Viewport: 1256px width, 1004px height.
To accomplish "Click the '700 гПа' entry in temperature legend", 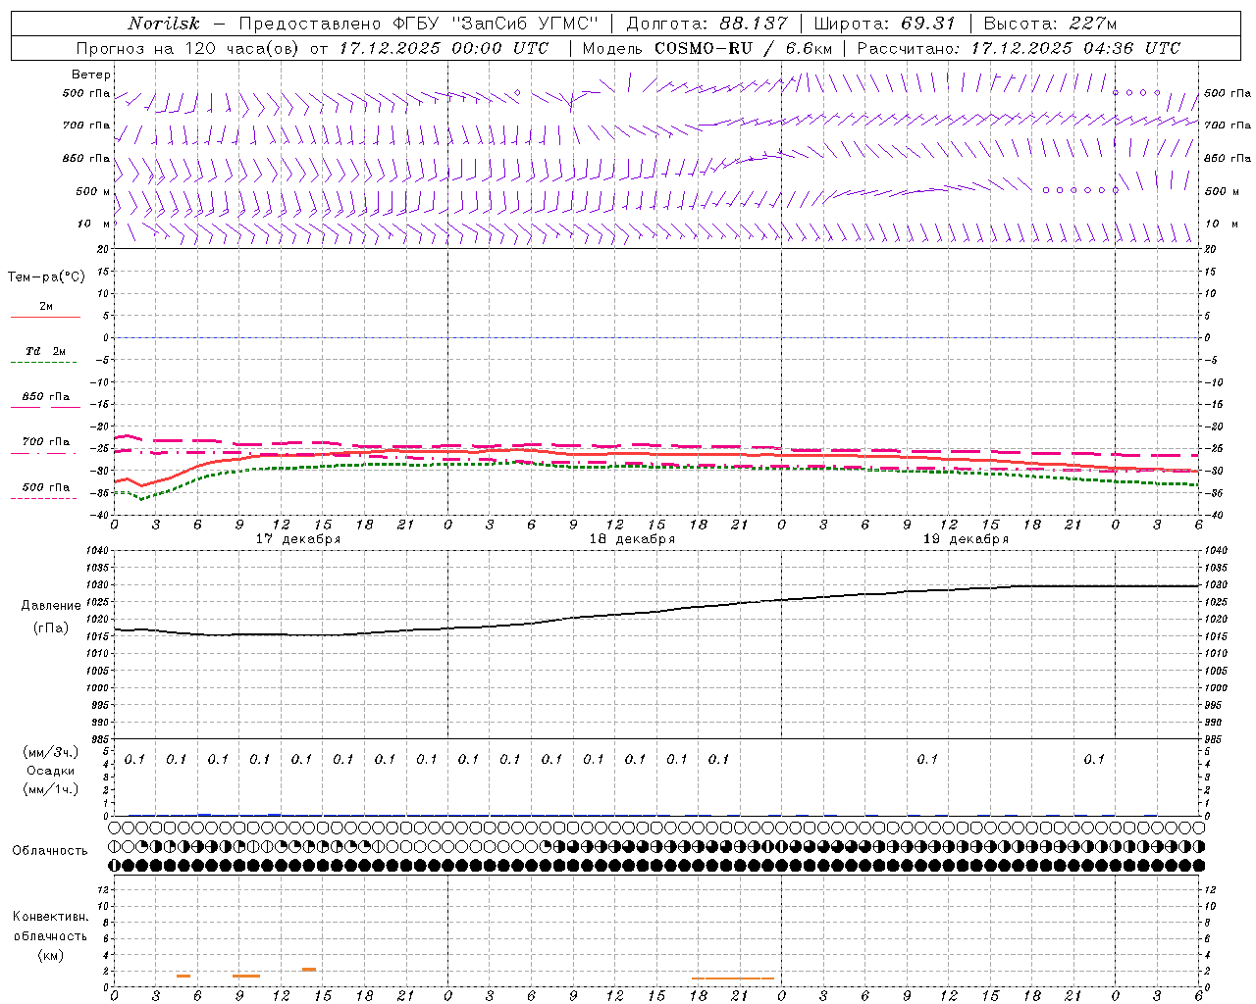I will pos(46,441).
